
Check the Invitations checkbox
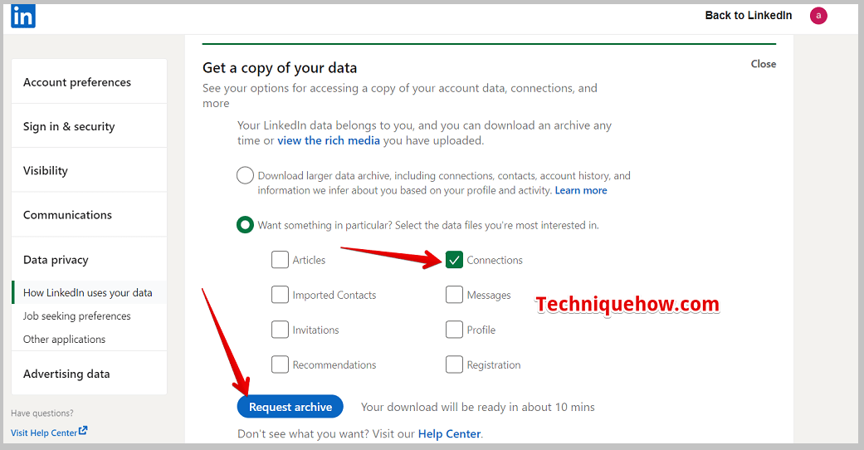pyautogui.click(x=280, y=330)
